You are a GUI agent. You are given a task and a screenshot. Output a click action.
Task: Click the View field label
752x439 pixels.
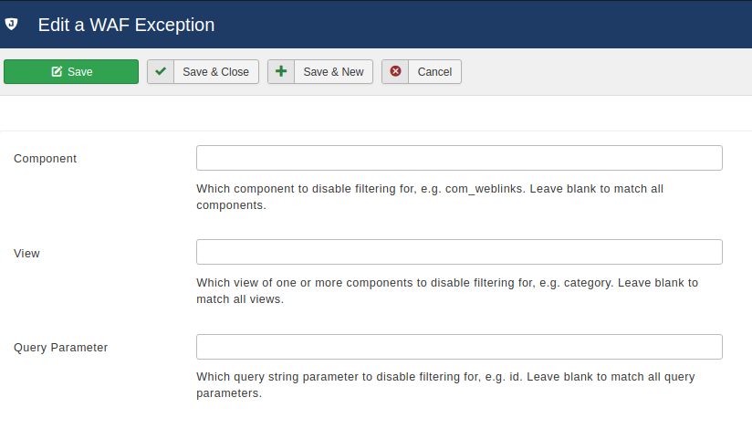coord(27,253)
